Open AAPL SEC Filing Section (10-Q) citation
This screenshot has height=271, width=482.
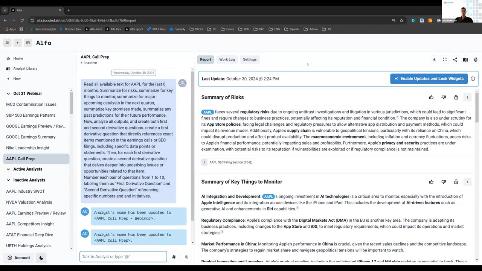[227, 162]
